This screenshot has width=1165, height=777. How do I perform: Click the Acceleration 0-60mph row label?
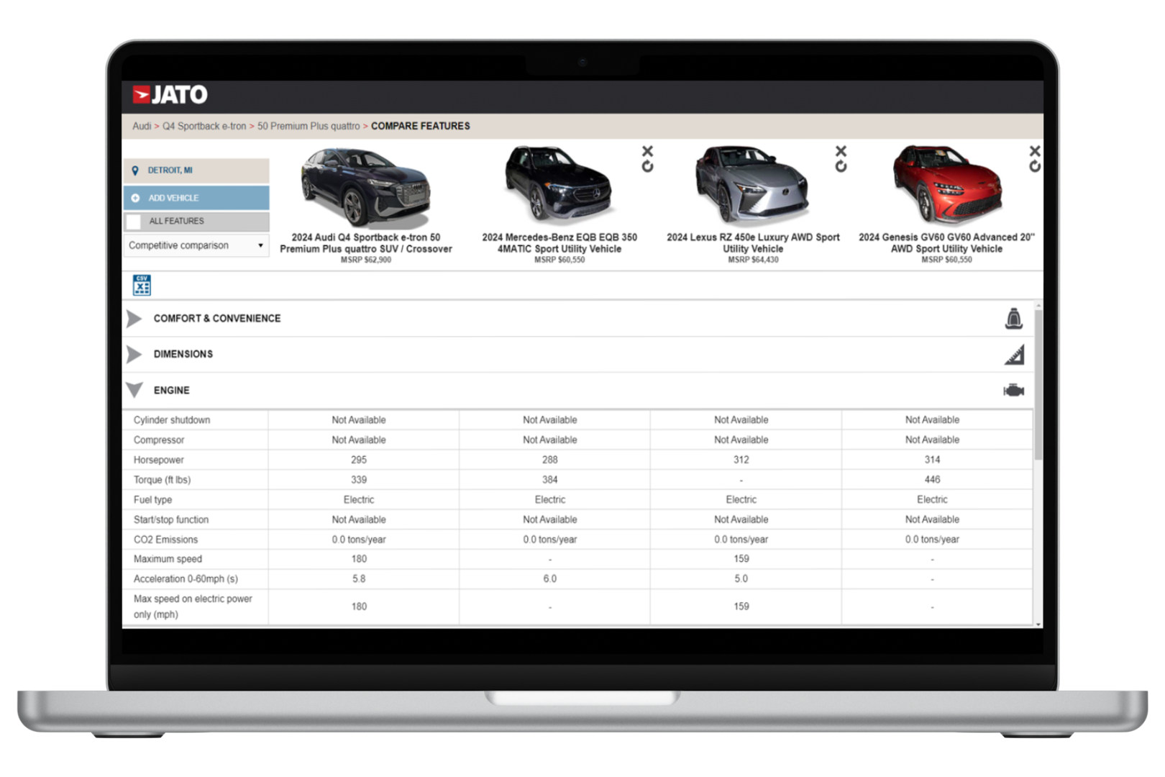tap(186, 578)
